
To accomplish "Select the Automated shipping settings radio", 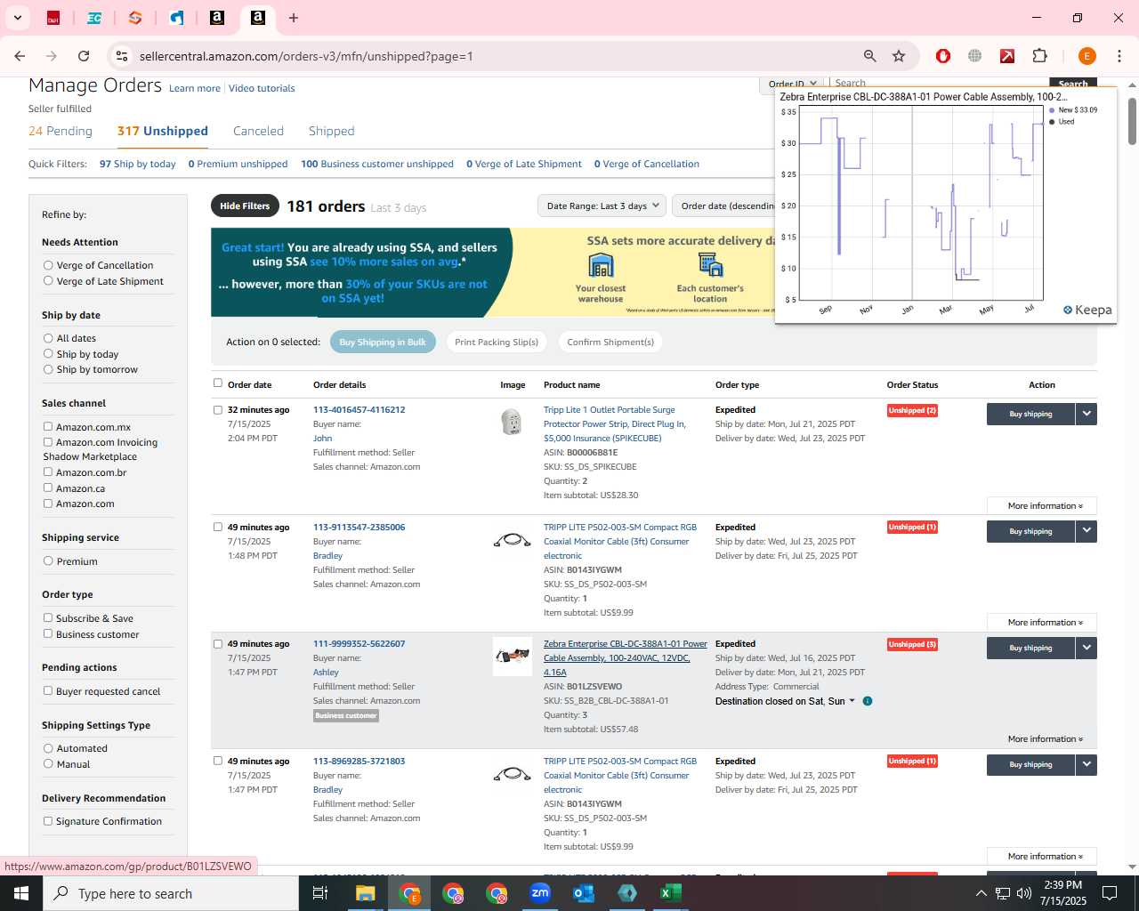I will [48, 748].
